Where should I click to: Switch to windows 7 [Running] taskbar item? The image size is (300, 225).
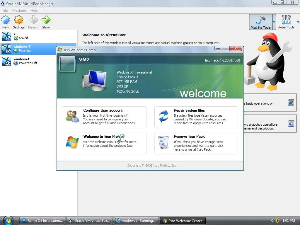[136, 221]
